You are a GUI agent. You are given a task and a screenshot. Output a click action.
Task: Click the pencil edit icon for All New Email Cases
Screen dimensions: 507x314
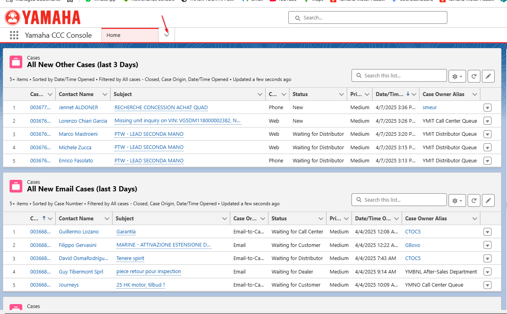[488, 200]
